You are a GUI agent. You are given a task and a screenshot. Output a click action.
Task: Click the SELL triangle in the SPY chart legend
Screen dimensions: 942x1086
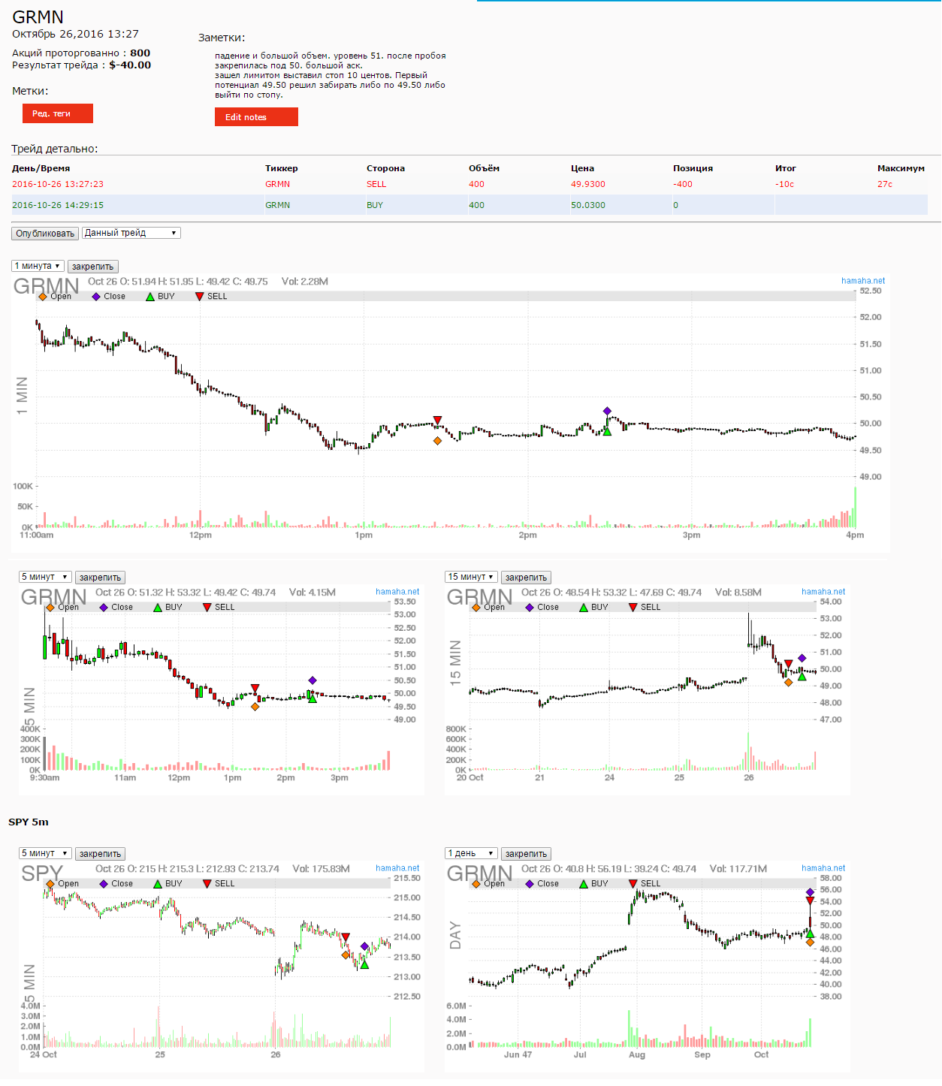tap(207, 884)
